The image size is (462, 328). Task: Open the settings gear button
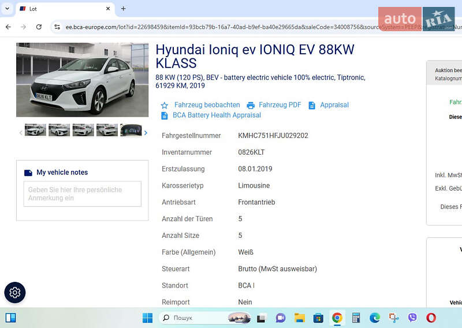(15, 292)
